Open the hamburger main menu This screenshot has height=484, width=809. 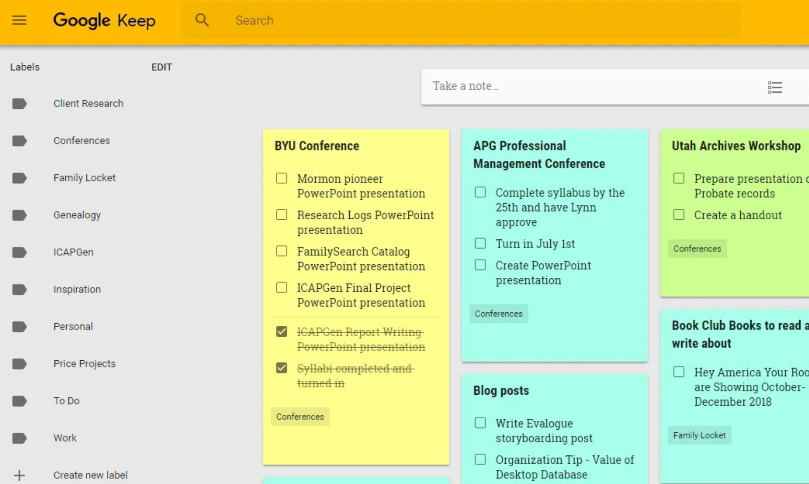click(x=19, y=20)
